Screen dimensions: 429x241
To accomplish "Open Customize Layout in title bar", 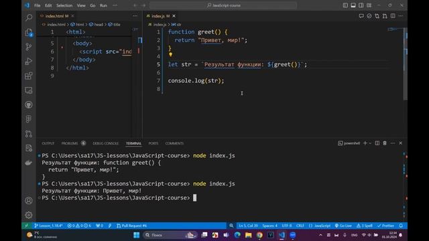I will (369, 5).
